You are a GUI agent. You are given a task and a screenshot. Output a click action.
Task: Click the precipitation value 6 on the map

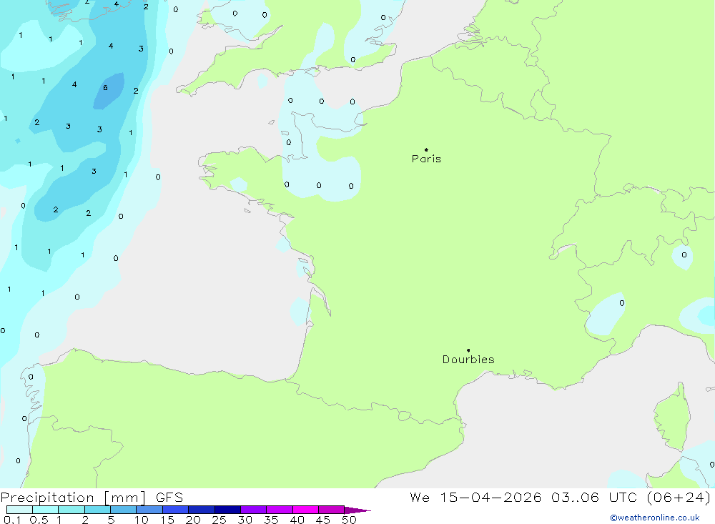[105, 87]
